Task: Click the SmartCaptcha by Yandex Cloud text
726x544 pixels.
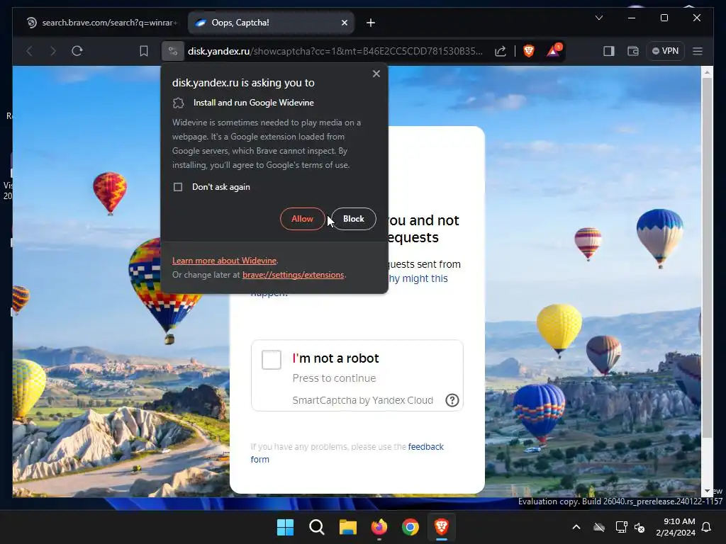Action: click(363, 400)
